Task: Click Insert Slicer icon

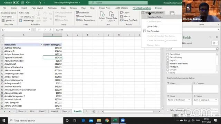Action: [77, 13]
